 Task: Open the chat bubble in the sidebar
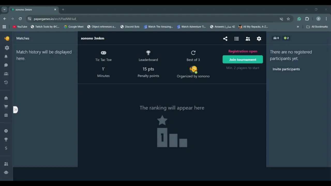coord(6,65)
